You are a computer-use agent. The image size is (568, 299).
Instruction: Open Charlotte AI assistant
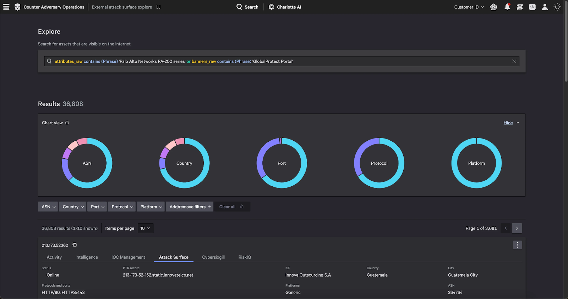(285, 7)
